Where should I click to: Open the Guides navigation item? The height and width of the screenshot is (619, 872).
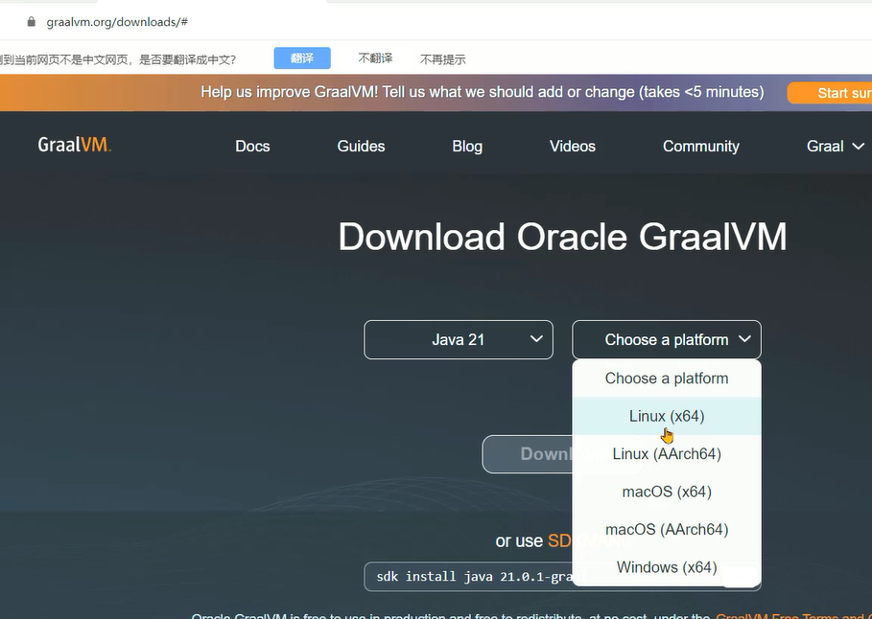(361, 147)
